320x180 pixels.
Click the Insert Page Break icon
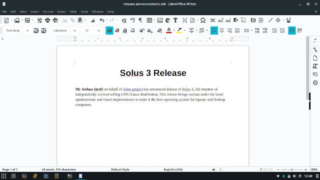[184, 20]
